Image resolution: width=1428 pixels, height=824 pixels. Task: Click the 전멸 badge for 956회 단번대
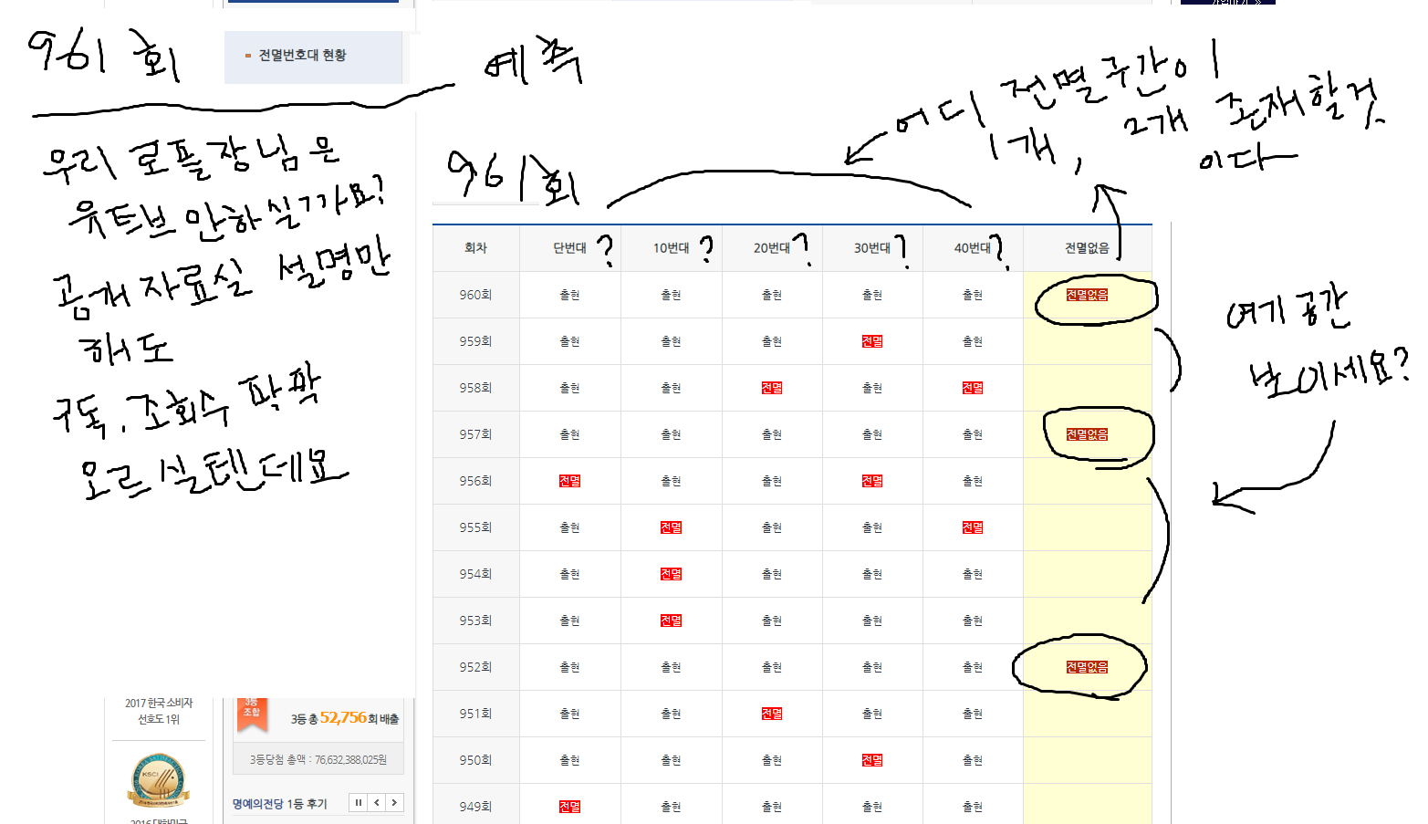pyautogui.click(x=569, y=481)
